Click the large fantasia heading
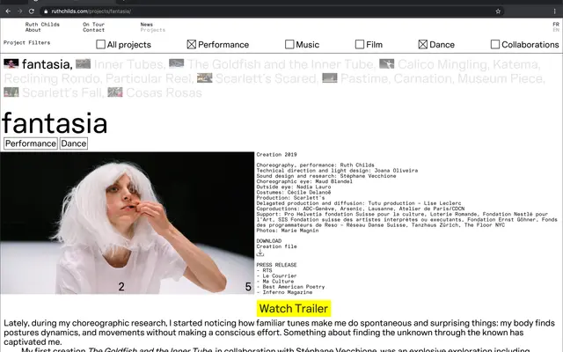The width and height of the screenshot is (563, 352). [55, 123]
